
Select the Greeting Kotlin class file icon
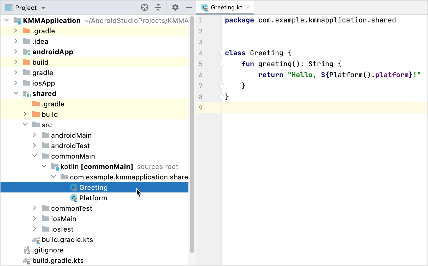pos(74,188)
